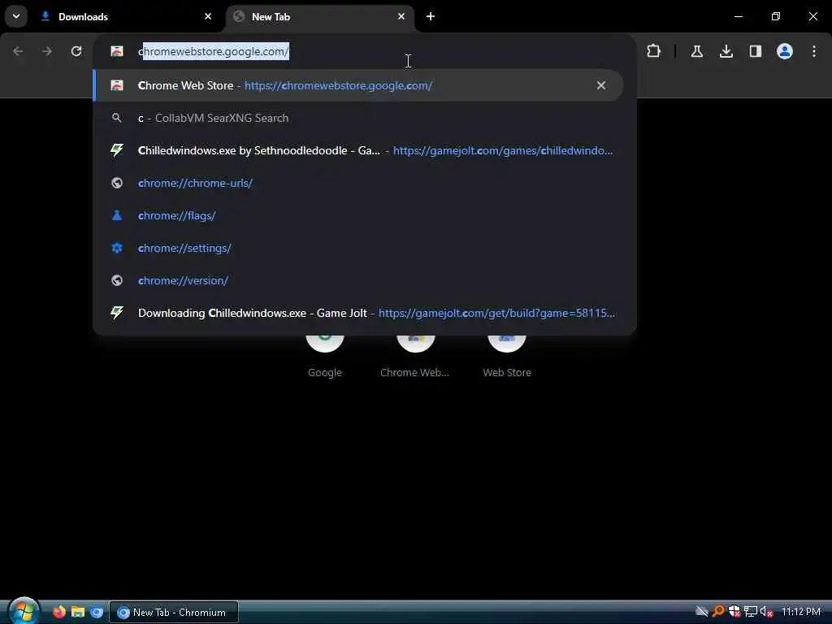Reload the current page

[76, 51]
